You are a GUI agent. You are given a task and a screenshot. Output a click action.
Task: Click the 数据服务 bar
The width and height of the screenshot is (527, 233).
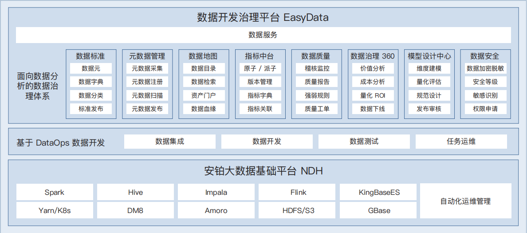(x=263, y=35)
